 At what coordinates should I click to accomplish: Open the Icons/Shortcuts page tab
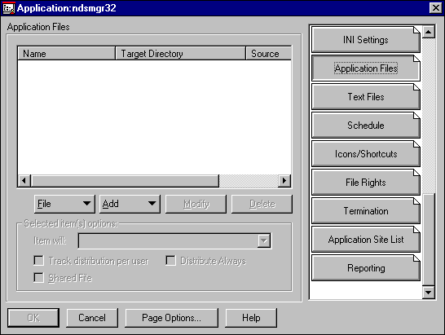[365, 154]
